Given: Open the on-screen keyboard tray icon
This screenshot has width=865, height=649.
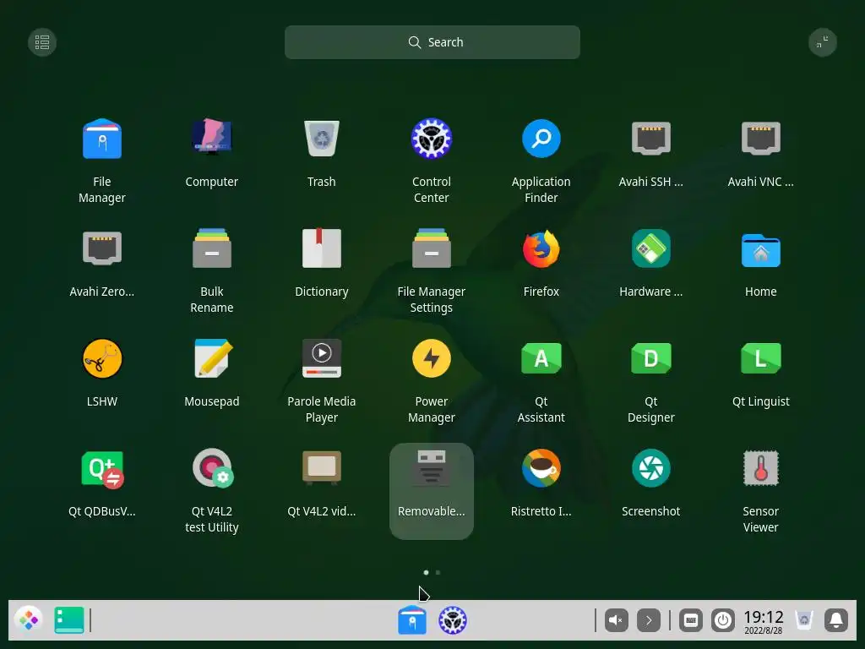Looking at the screenshot, I should [691, 620].
